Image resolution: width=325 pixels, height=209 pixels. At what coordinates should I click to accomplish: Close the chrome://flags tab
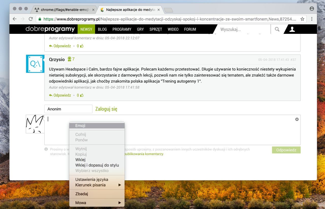pyautogui.click(x=93, y=10)
